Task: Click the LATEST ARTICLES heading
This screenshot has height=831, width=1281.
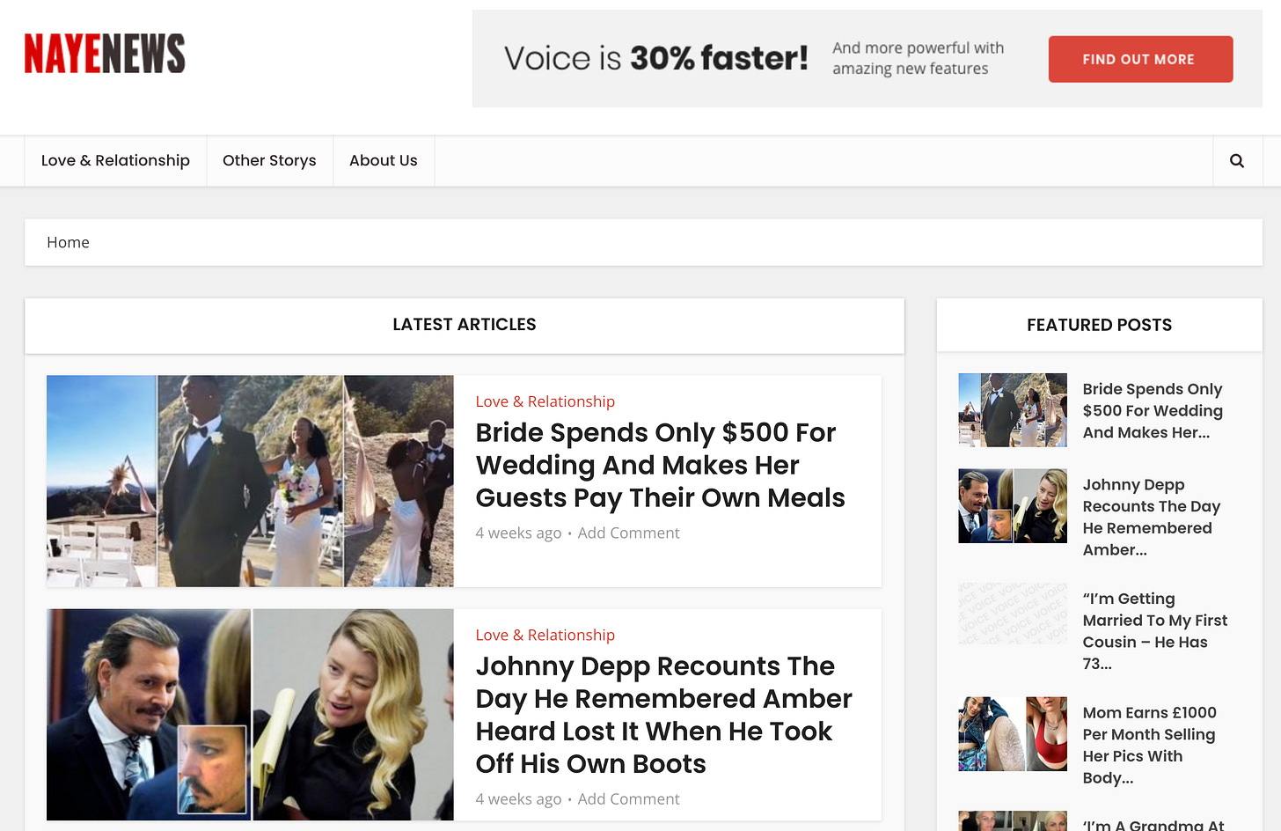Action: pyautogui.click(x=465, y=324)
